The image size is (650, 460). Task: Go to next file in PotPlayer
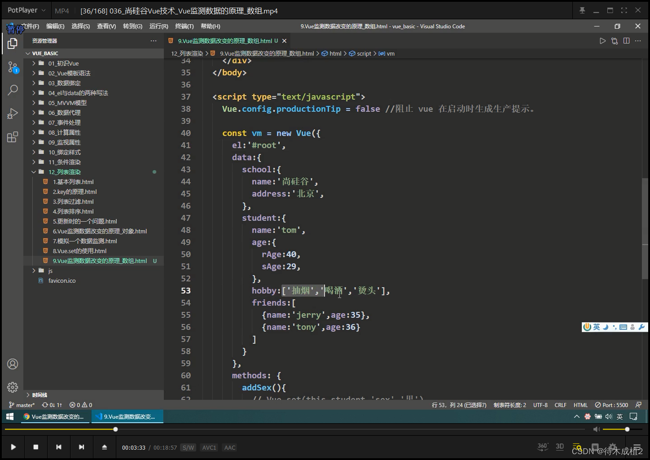(x=81, y=447)
